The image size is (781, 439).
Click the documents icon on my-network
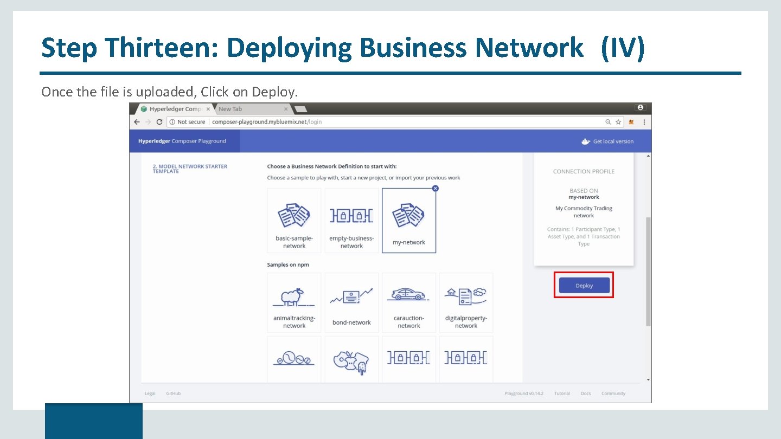(409, 216)
